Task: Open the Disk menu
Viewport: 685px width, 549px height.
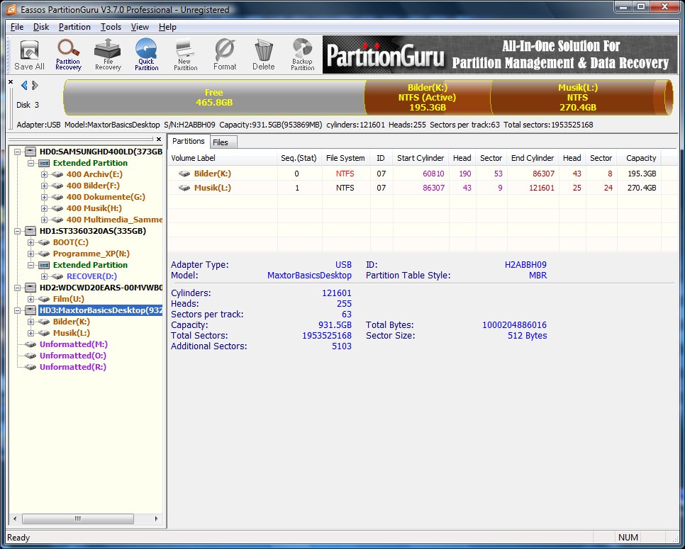Action: (x=41, y=27)
